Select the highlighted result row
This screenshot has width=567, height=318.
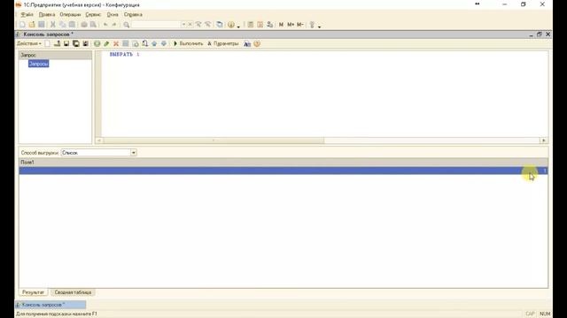pyautogui.click(x=283, y=170)
